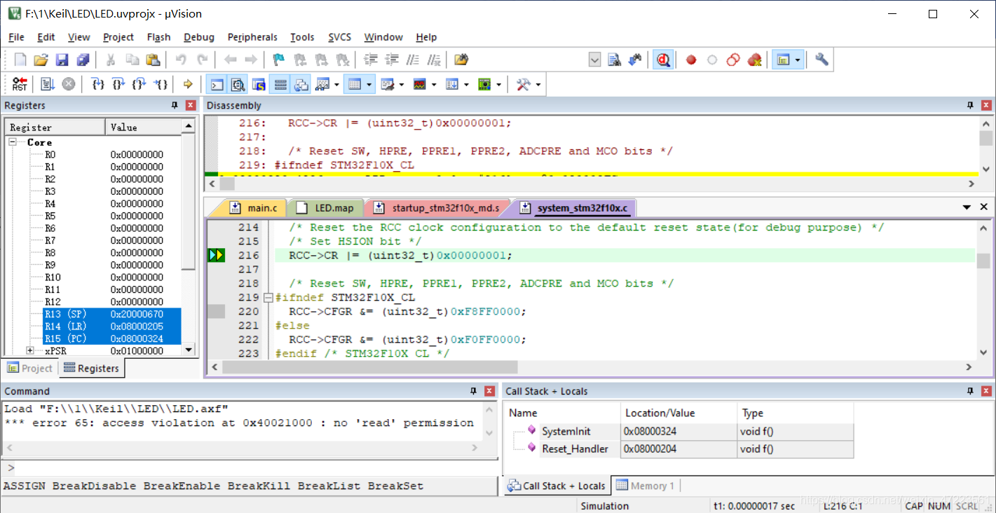
Task: Toggle the Registers Window button
Action: point(280,85)
